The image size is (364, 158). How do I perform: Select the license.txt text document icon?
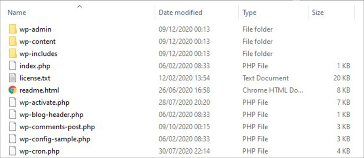[13, 78]
